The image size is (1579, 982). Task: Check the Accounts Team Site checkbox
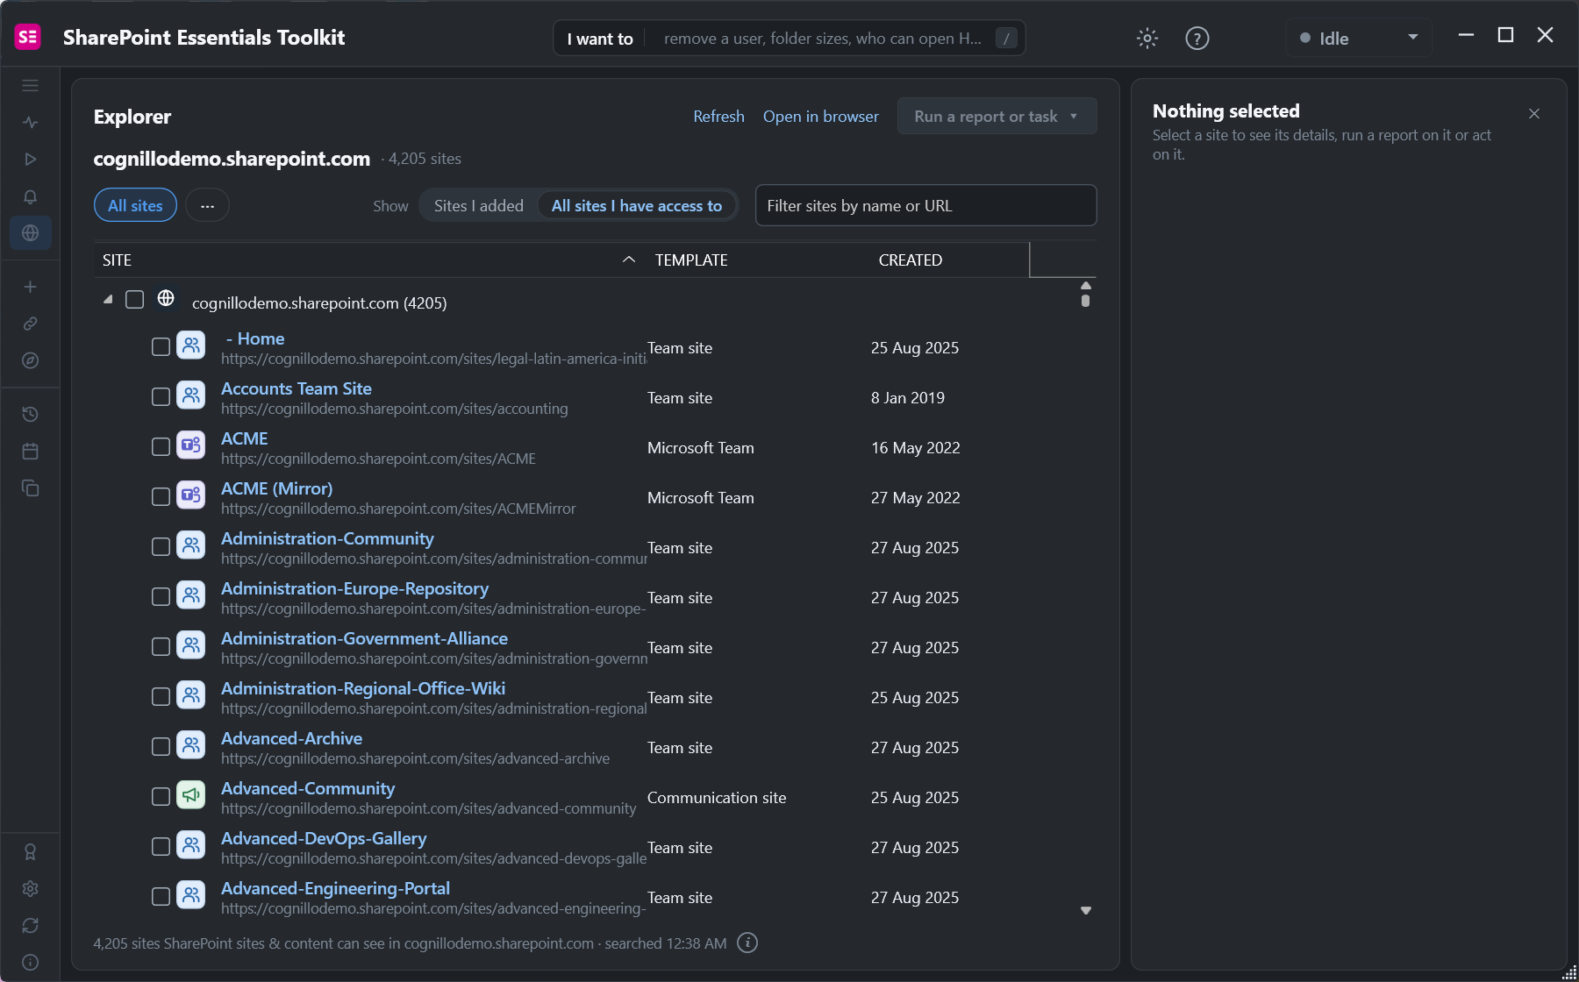(x=161, y=397)
